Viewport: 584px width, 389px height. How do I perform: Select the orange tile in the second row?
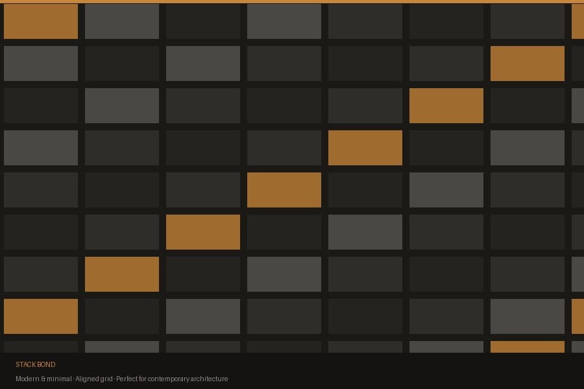(527, 64)
